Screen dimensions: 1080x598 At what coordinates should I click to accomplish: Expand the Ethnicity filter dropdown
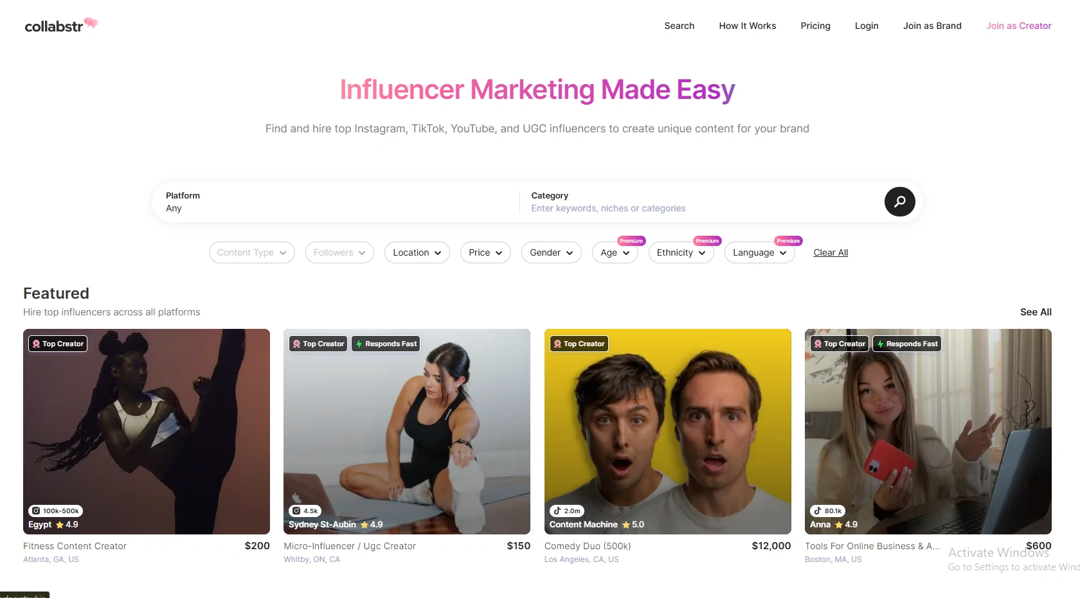coord(681,252)
